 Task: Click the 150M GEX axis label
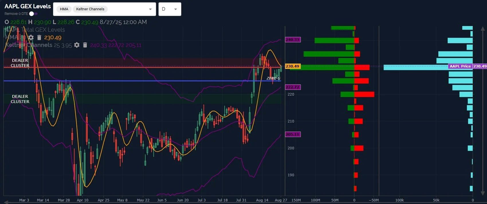[x=296, y=200]
